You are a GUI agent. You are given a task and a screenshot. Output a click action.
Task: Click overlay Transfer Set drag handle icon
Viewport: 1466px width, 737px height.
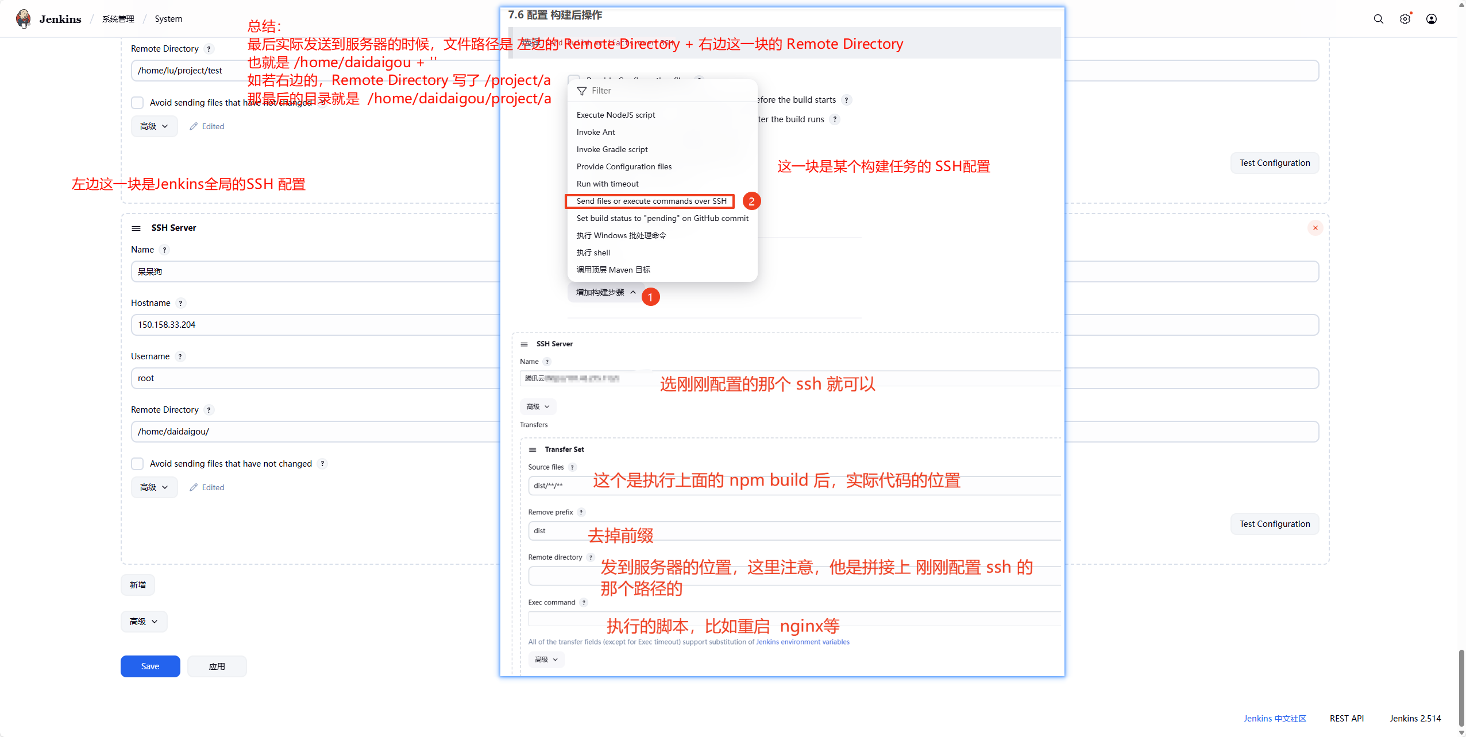tap(533, 450)
